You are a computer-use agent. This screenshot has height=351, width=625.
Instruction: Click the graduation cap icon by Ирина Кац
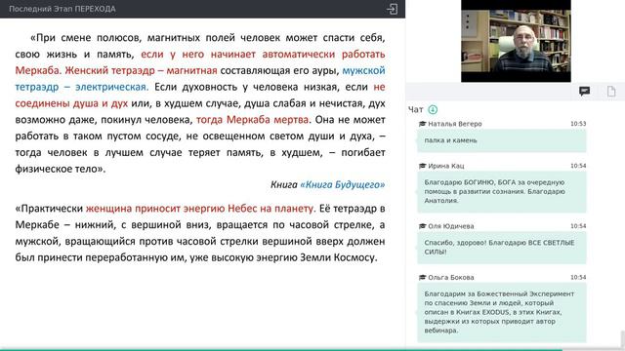422,166
